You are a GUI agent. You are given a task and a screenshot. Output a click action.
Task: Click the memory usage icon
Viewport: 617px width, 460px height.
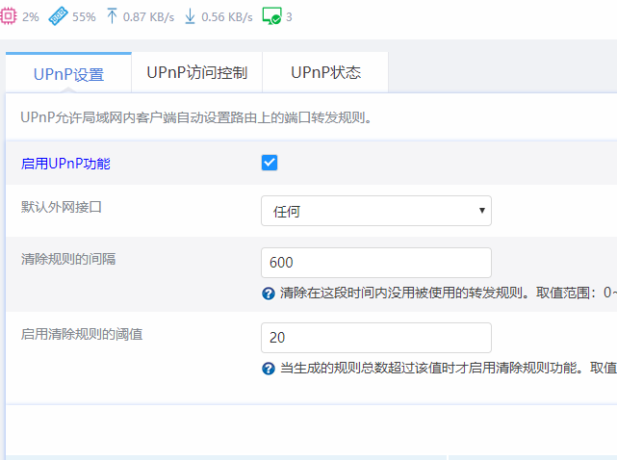click(58, 16)
